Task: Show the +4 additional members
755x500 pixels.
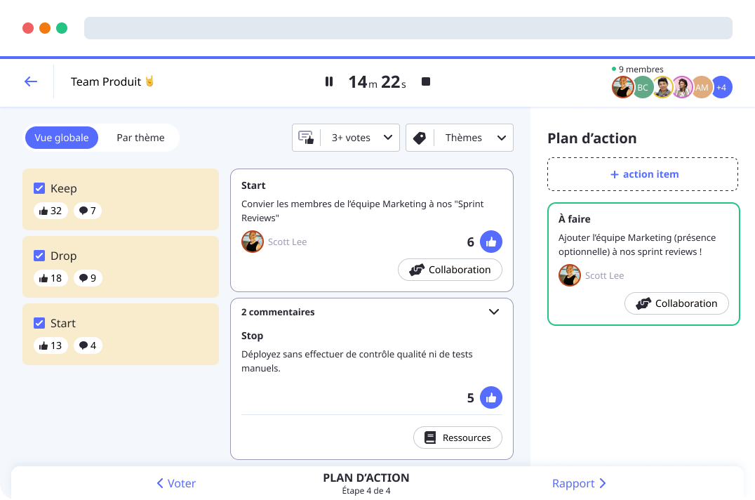Action: coord(721,87)
